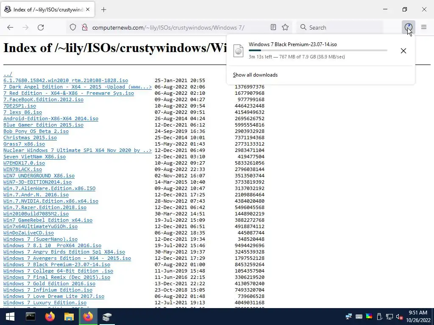Viewport: 434px width, 325px height.
Task: Open the Firefox application menu
Action: tap(424, 28)
